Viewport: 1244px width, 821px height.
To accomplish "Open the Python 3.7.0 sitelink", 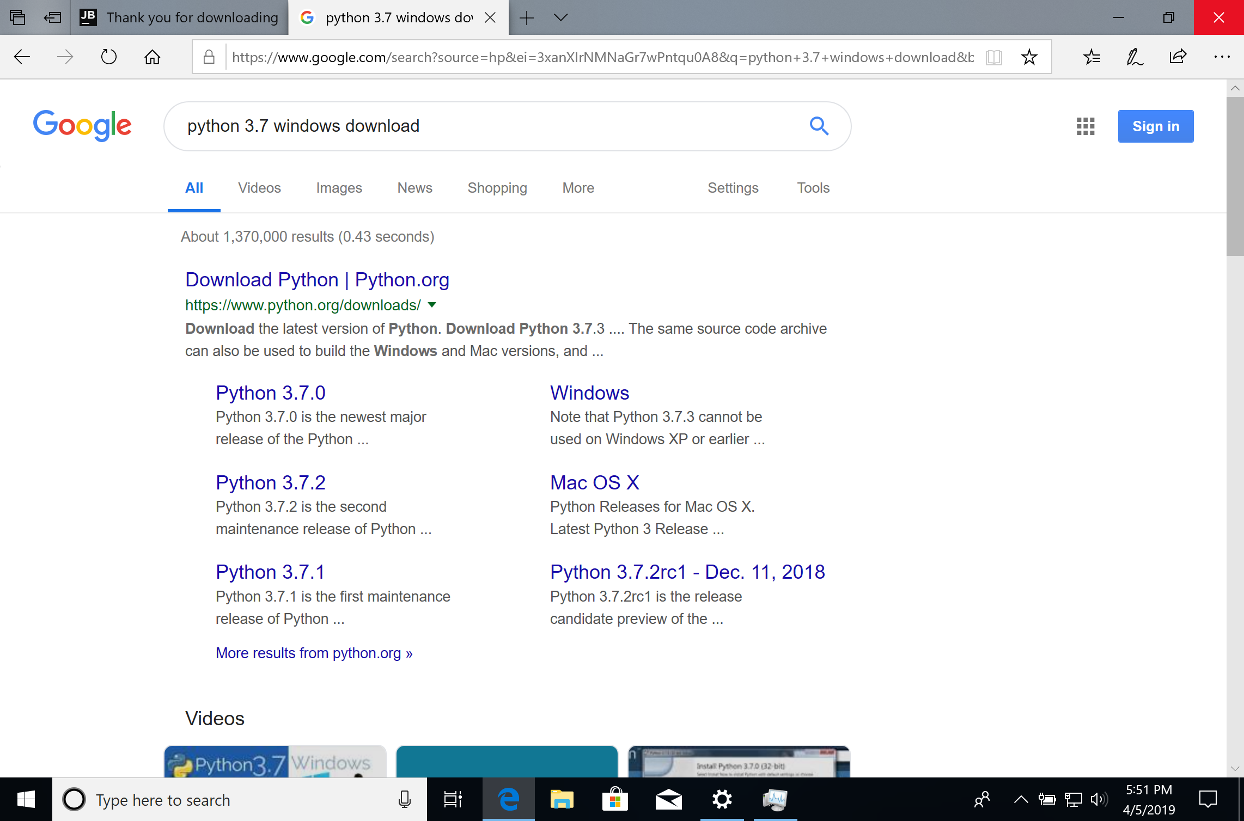I will tap(271, 393).
